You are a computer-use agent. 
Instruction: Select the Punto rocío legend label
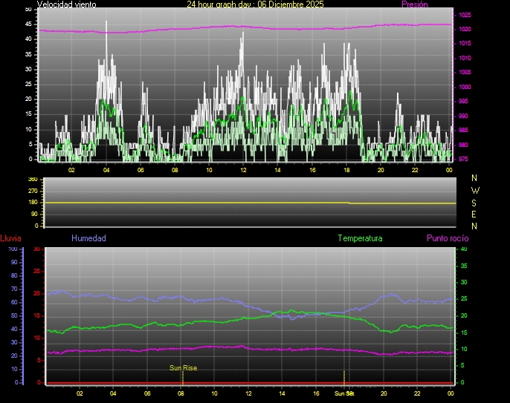pos(447,238)
